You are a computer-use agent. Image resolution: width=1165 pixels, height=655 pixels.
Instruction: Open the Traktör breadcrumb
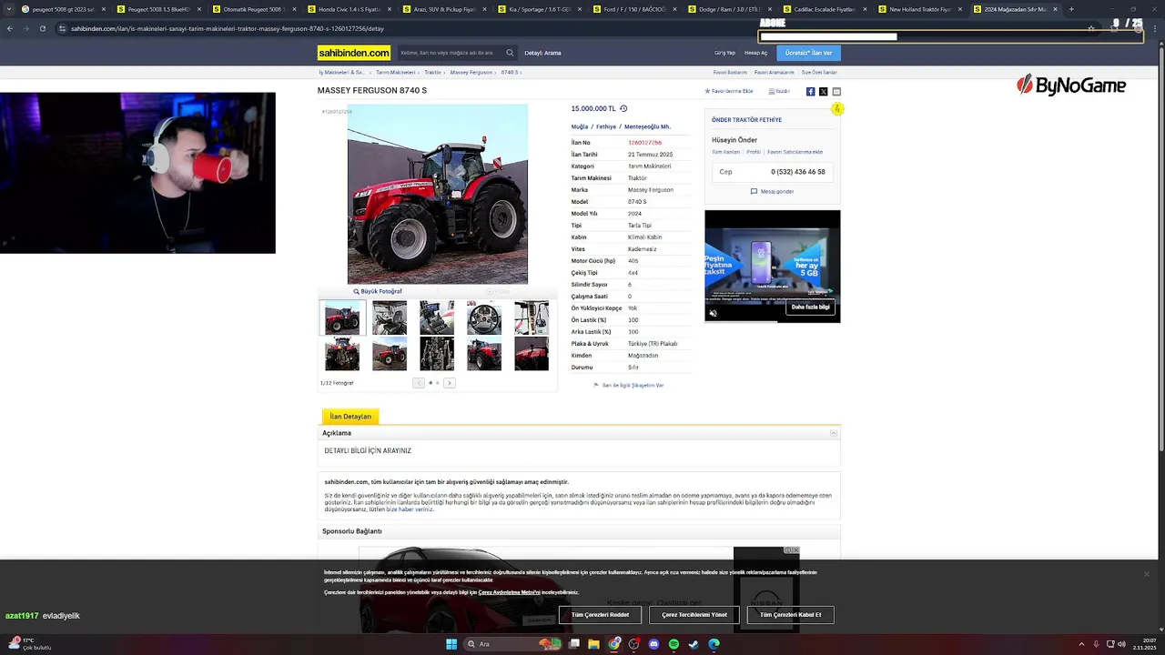(432, 72)
